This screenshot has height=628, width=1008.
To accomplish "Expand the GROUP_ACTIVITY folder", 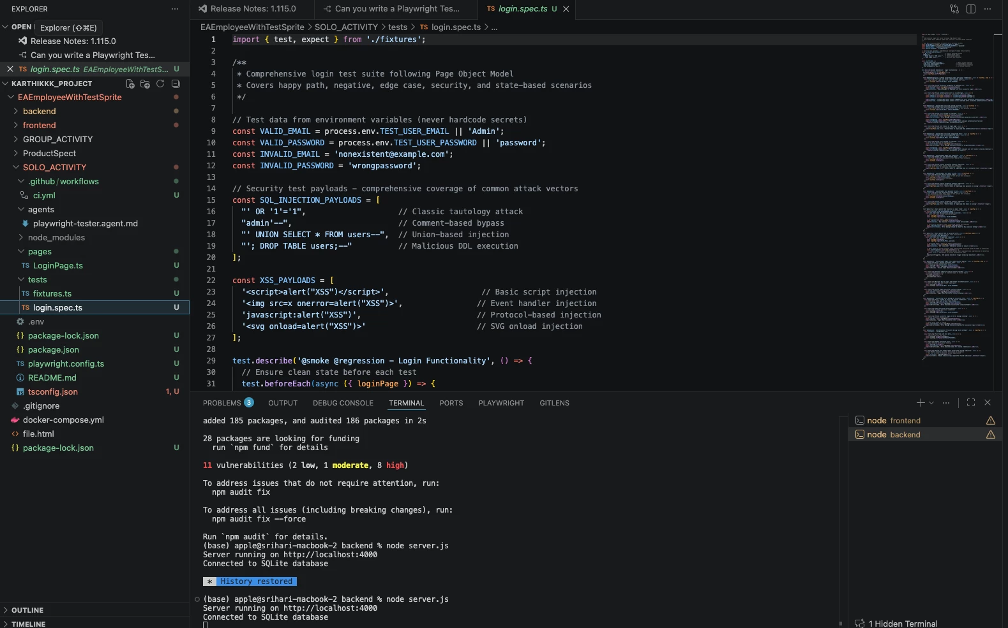I will point(57,140).
